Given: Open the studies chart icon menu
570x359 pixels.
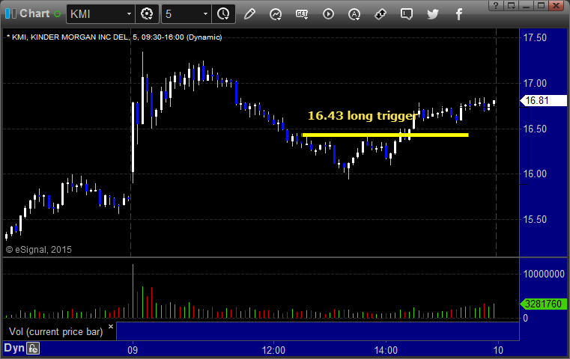Looking at the screenshot, I should click(276, 14).
